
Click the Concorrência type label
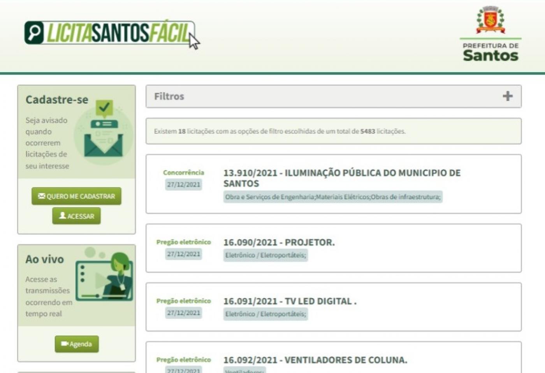pyautogui.click(x=183, y=172)
